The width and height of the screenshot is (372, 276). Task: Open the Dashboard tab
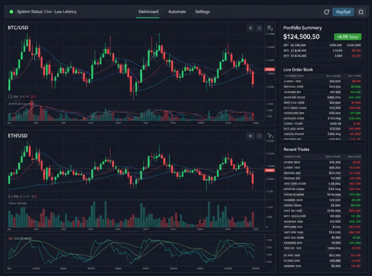148,12
